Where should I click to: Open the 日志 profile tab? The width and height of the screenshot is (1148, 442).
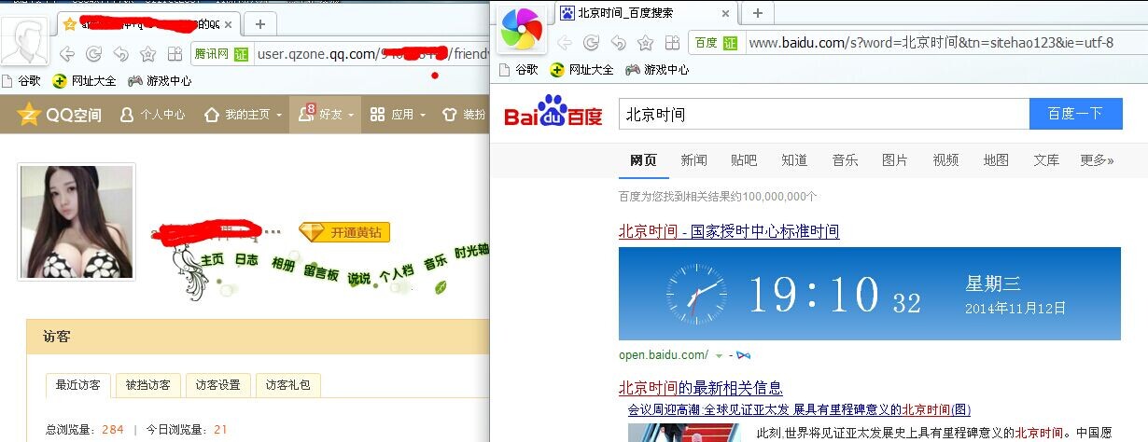(246, 260)
